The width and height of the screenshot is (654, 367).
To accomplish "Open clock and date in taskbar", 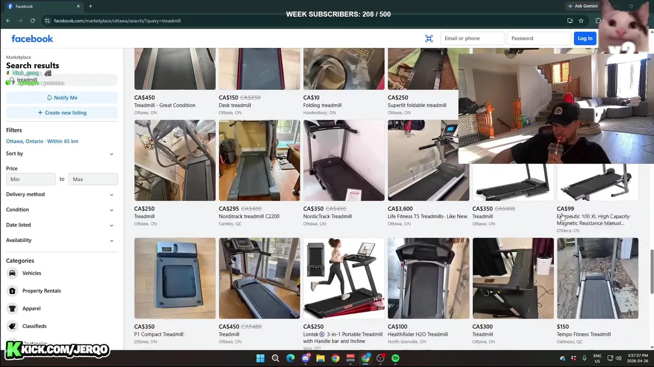I will pyautogui.click(x=638, y=358).
